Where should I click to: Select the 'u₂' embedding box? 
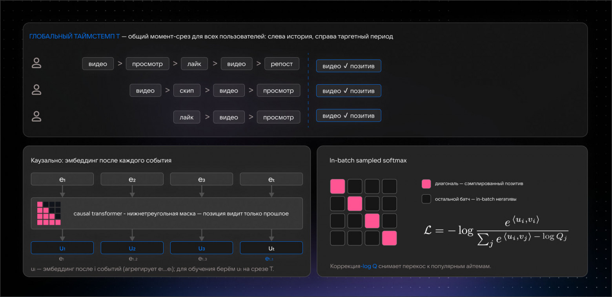[x=132, y=248]
